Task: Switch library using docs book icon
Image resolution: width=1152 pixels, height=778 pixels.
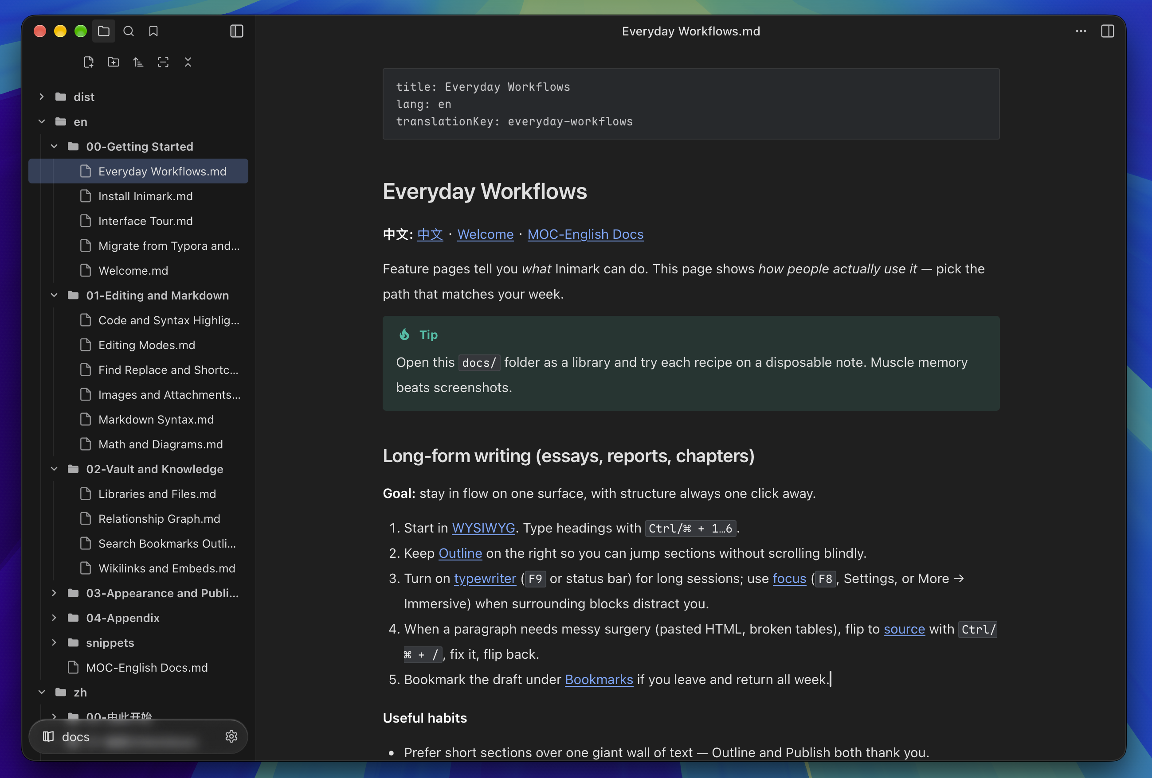Action: tap(48, 736)
